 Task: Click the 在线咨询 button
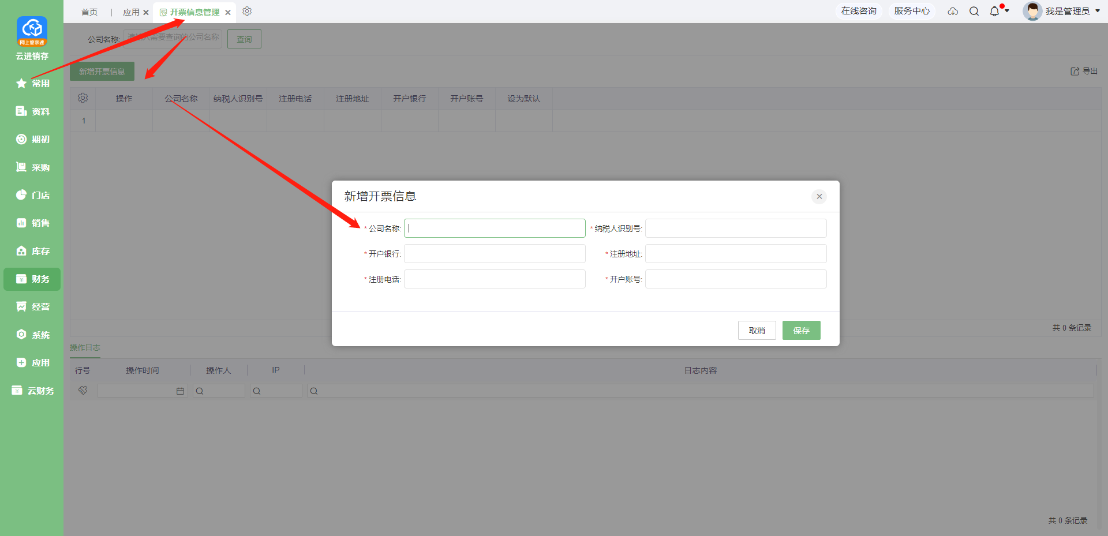[859, 11]
